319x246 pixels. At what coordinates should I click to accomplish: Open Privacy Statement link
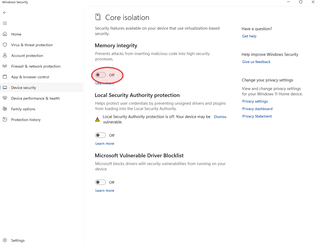257,116
